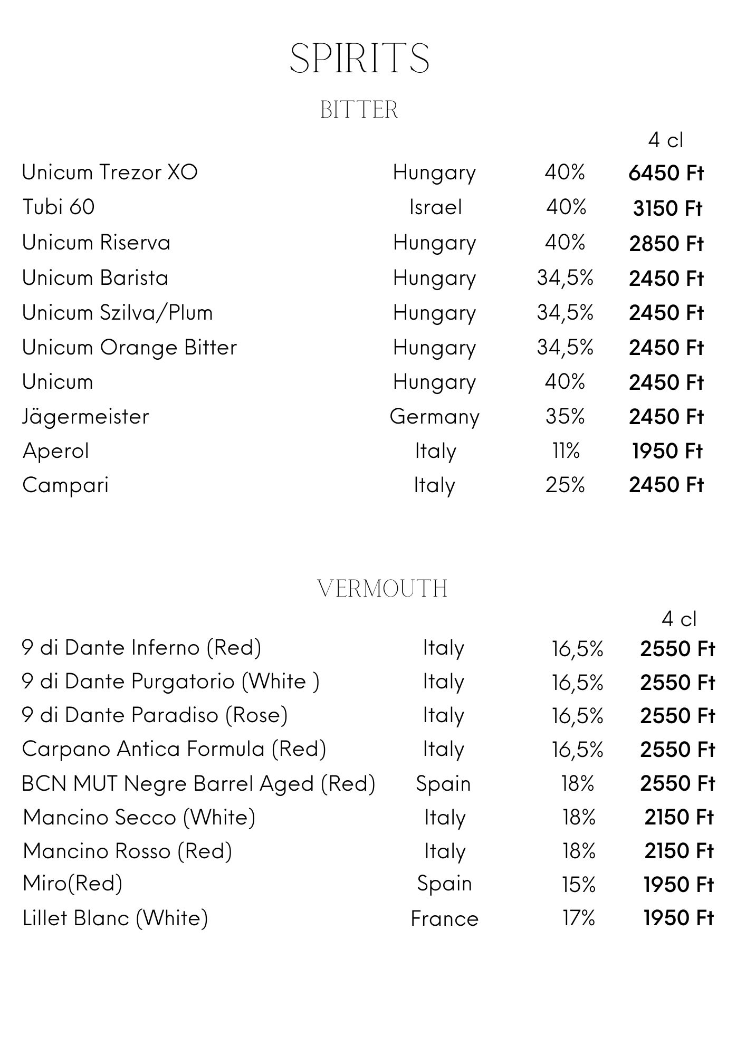Screen dimensions: 746x1055
Task: Click the Tubi 60 menu entry
Action: (59, 207)
